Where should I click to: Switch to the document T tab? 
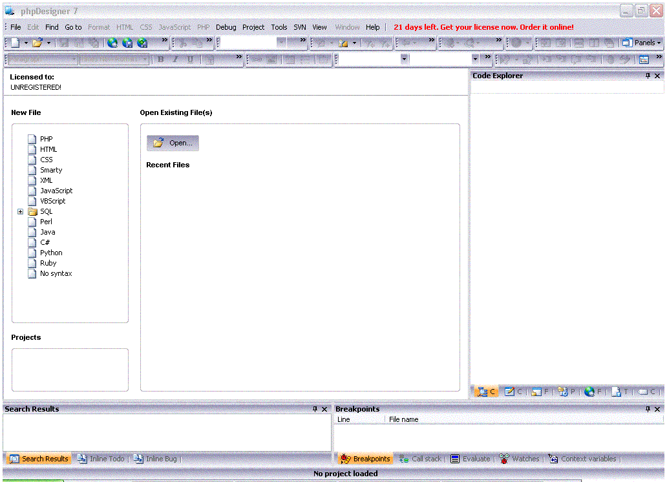619,392
